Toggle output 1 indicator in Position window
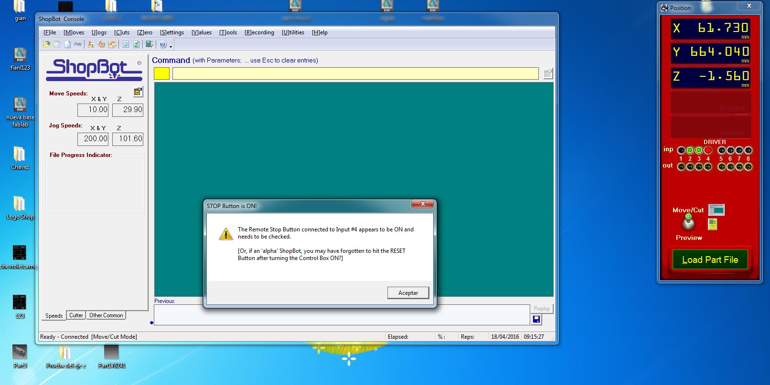 coord(681,166)
